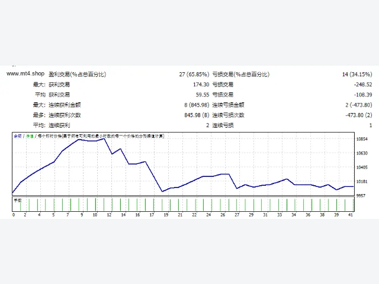379x284 pixels.
Task: Click the x-axis label 26
Action: [x=223, y=215]
